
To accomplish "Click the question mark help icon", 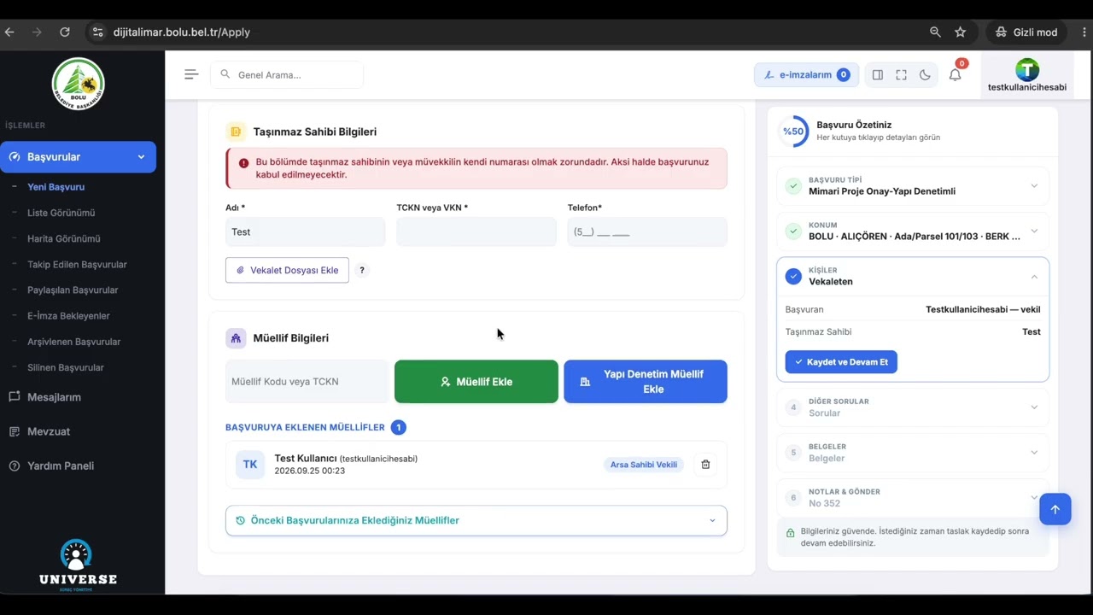I will (x=362, y=270).
